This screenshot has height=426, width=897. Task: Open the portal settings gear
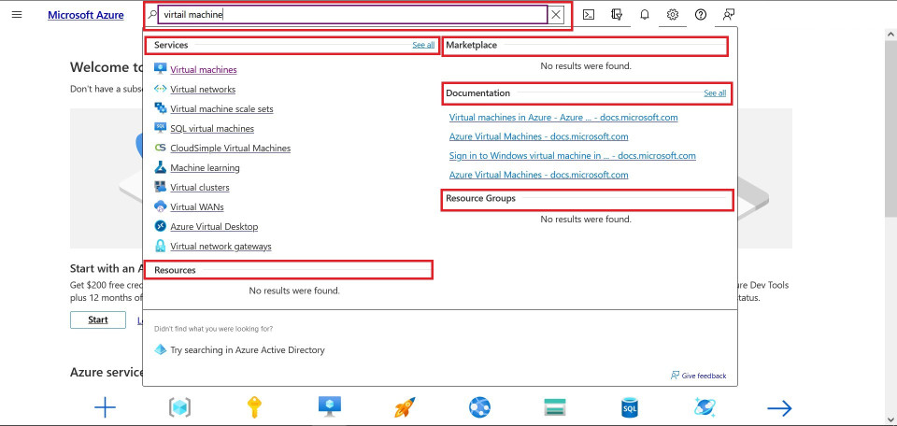coord(673,15)
